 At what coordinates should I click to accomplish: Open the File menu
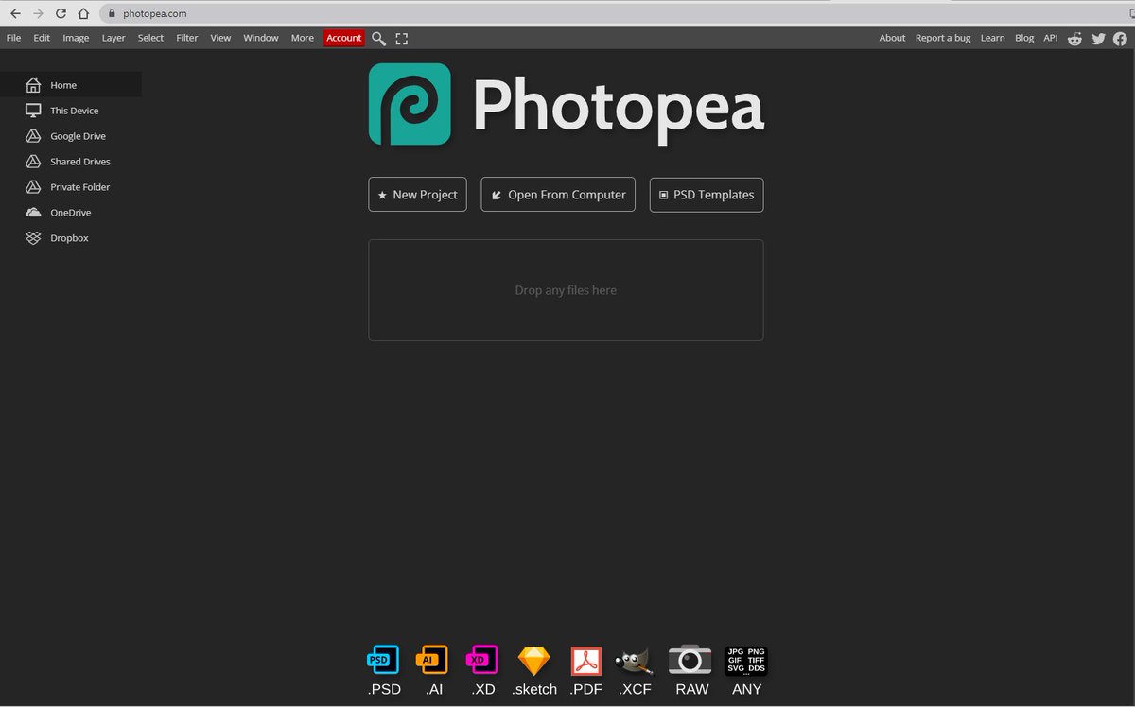coord(13,38)
